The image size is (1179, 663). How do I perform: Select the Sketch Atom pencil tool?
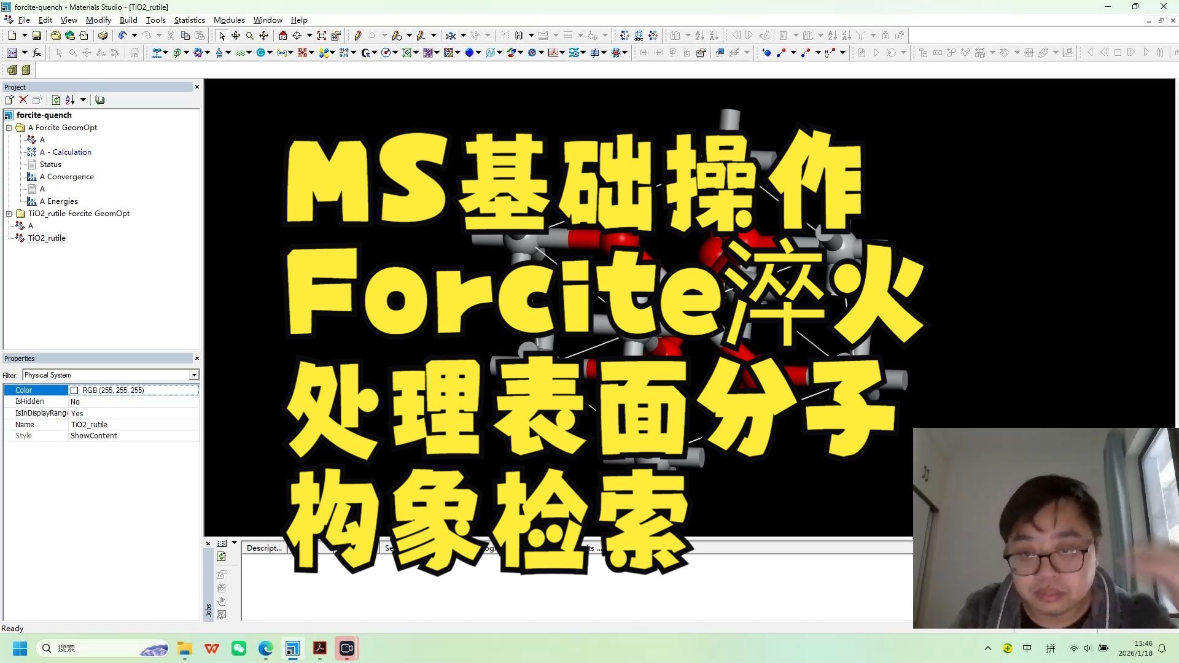click(357, 36)
